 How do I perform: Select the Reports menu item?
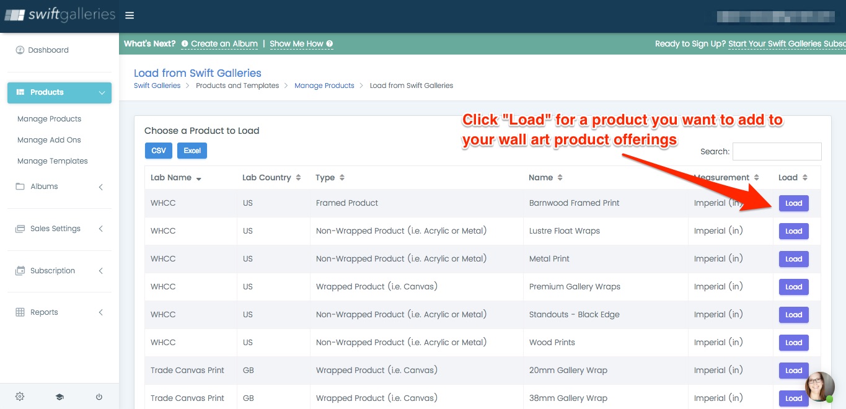click(44, 312)
